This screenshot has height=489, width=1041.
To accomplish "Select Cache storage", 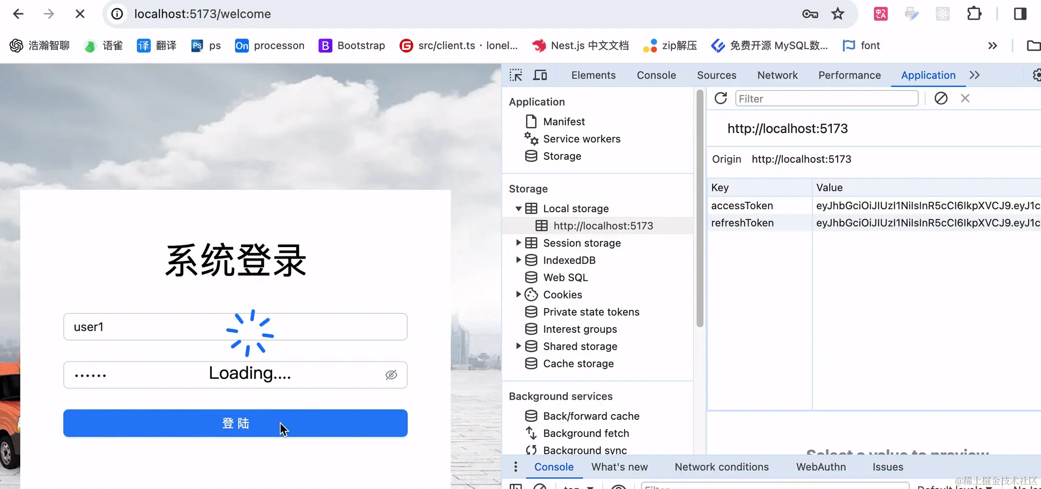I will (578, 364).
